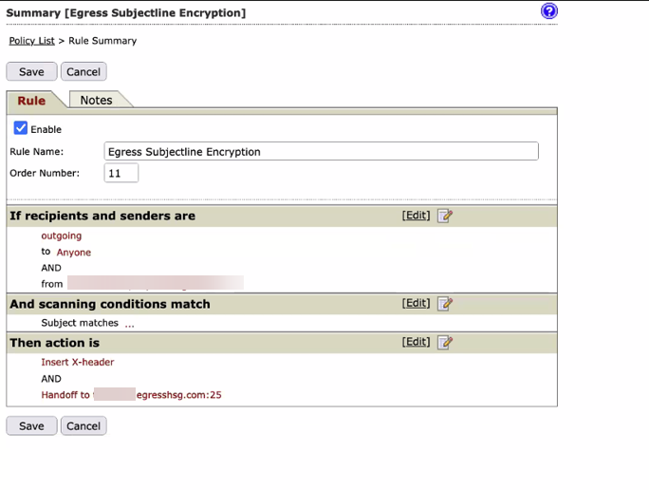Click Edit link for recipients and senders
Viewport: 649px width, 490px height.
coord(416,216)
